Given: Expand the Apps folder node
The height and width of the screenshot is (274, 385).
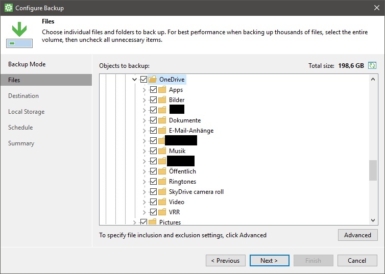Looking at the screenshot, I should [144, 90].
